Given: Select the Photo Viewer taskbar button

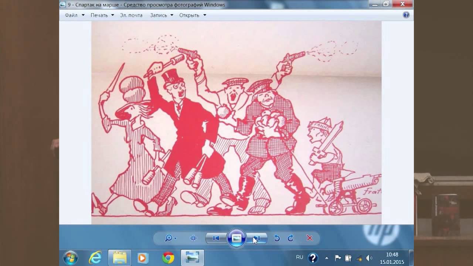Looking at the screenshot, I should pos(192,258).
